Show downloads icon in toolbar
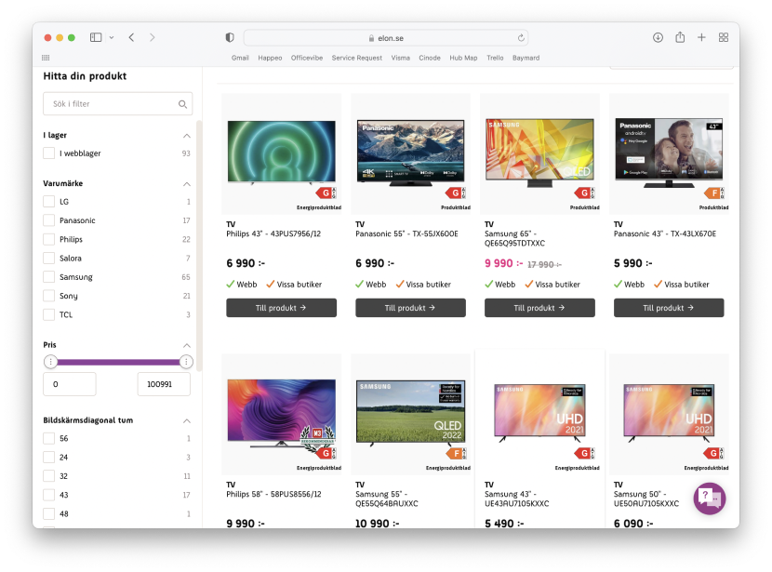Viewport: 772px width, 572px height. pyautogui.click(x=658, y=37)
